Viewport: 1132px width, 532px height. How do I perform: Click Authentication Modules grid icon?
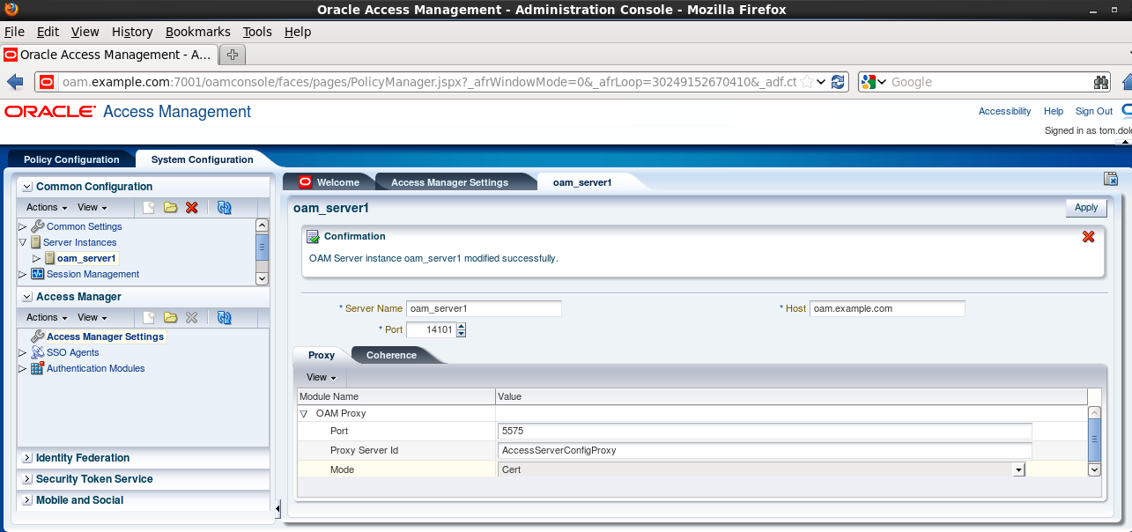[37, 368]
